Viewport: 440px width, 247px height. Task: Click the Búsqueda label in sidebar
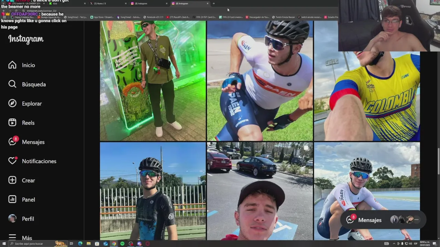pos(34,84)
